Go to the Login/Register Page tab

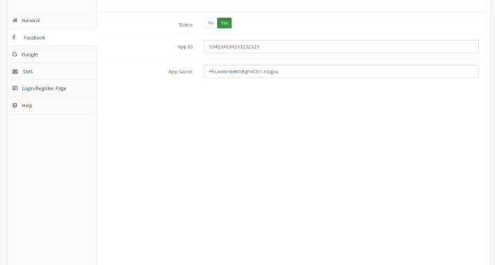[52, 89]
